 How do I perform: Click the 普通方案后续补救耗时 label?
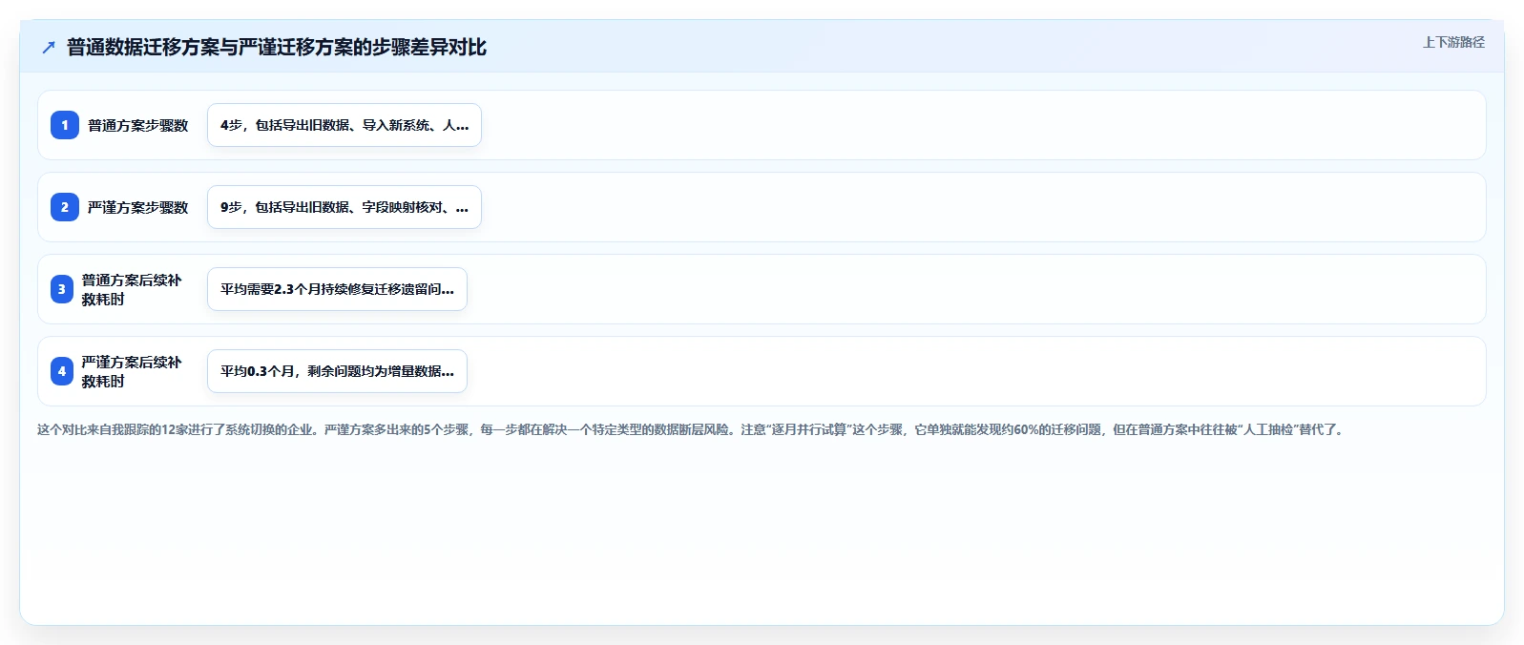point(132,289)
